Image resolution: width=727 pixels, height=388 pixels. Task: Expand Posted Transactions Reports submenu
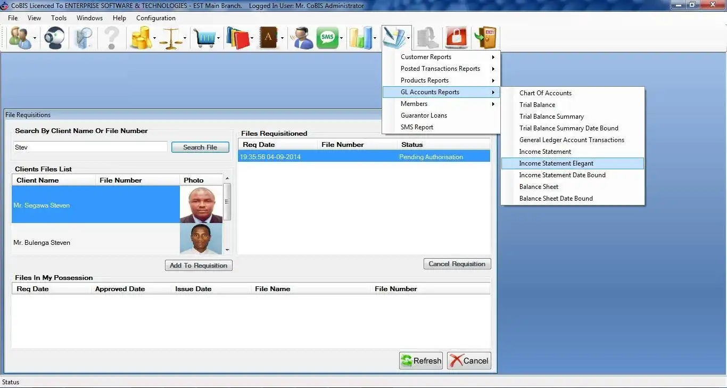pyautogui.click(x=441, y=69)
